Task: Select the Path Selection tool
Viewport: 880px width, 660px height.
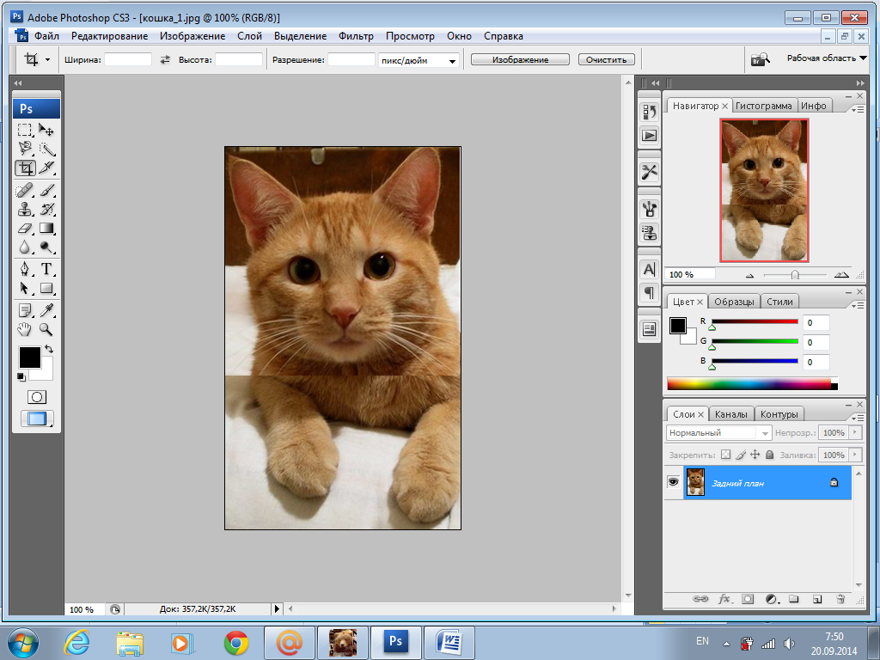Action: click(25, 289)
